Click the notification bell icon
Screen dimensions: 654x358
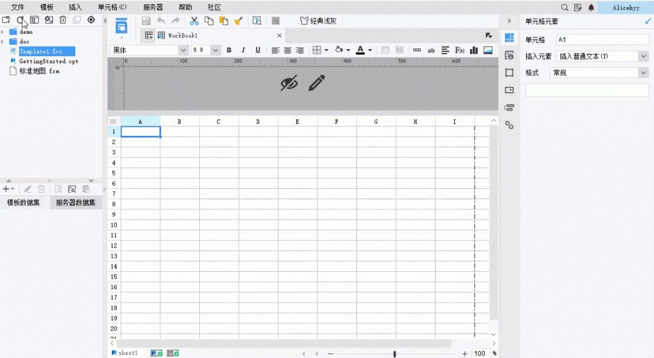[x=591, y=8]
